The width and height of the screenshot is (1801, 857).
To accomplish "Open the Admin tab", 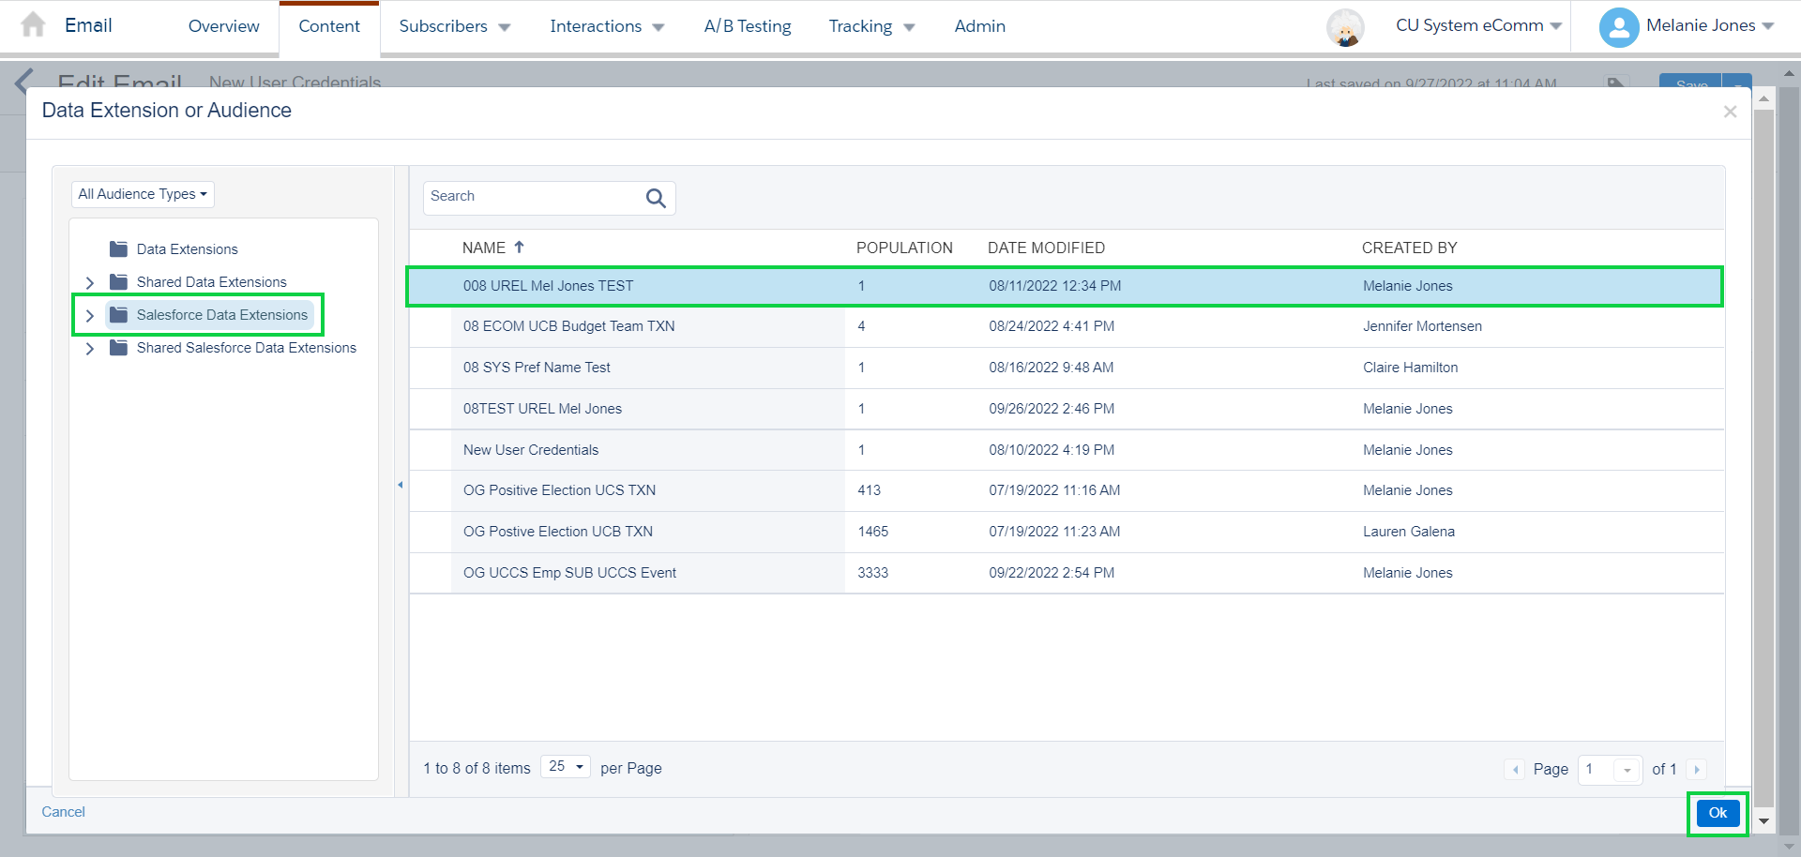I will click(979, 26).
